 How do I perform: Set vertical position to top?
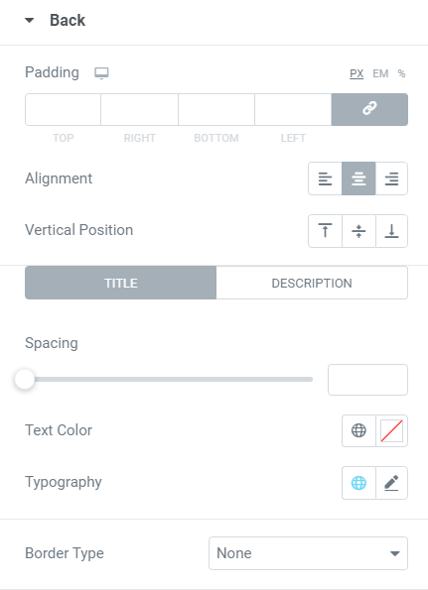325,231
